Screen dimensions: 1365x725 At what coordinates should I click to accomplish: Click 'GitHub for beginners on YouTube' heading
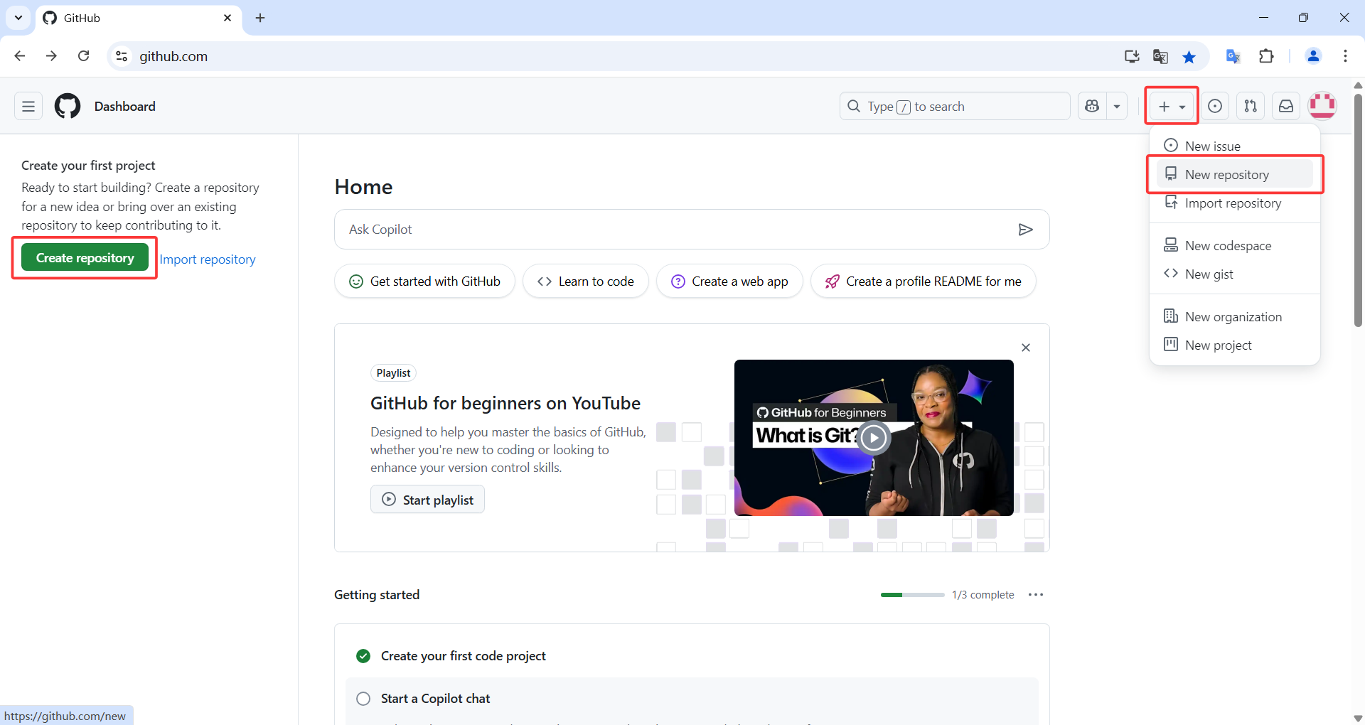[505, 403]
